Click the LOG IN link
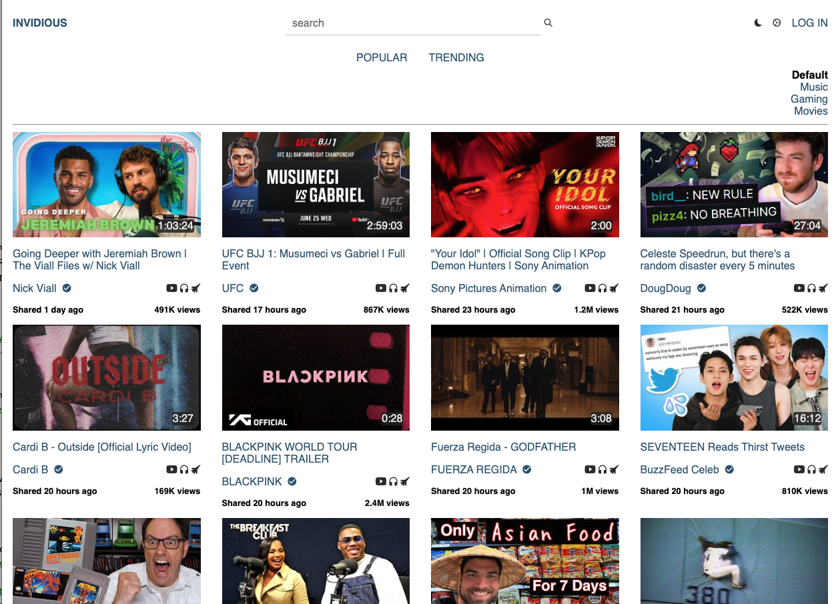This screenshot has height=604, width=832. [809, 23]
